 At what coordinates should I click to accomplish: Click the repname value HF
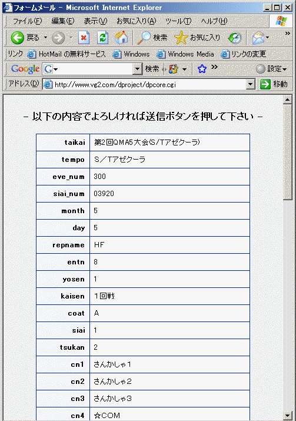click(x=99, y=245)
